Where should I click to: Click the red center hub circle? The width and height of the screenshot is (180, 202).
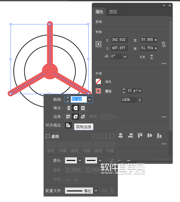[x=50, y=71]
